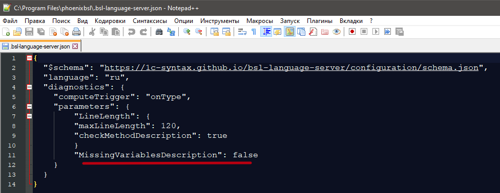Open Find using the binoculars icon
This screenshot has width=500, height=193.
[159, 32]
